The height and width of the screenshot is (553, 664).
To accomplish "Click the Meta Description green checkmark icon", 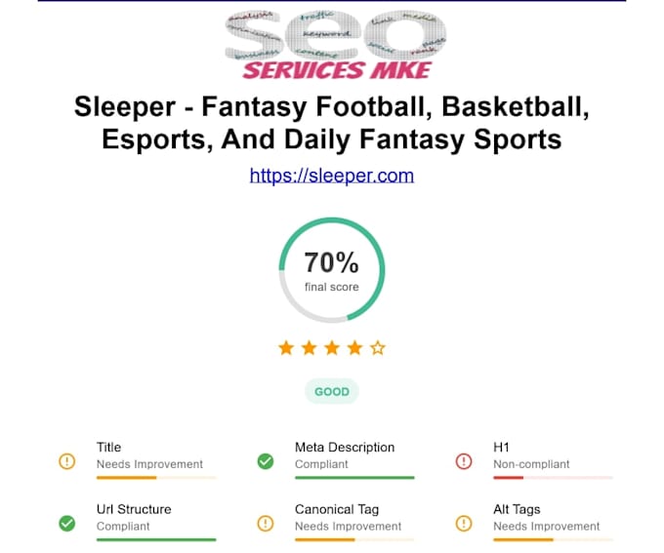I will click(266, 460).
